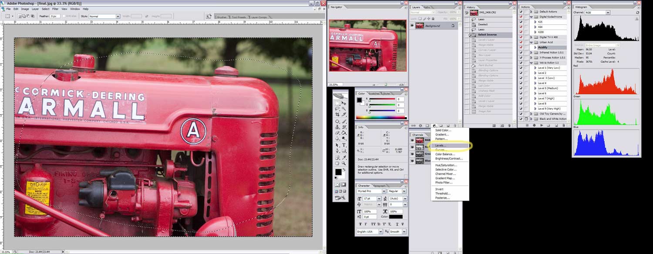Screen dimensions: 653x254
Task: Select the Hand tool in toolbox
Action: pos(337,163)
